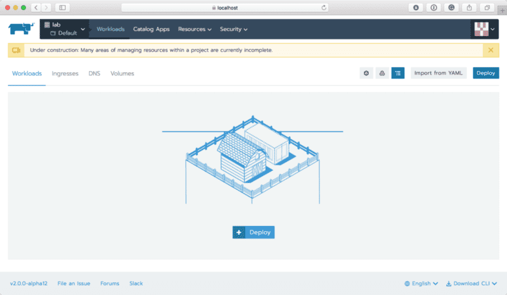Switch to the Ingresses tab
The width and height of the screenshot is (507, 295).
coord(65,73)
